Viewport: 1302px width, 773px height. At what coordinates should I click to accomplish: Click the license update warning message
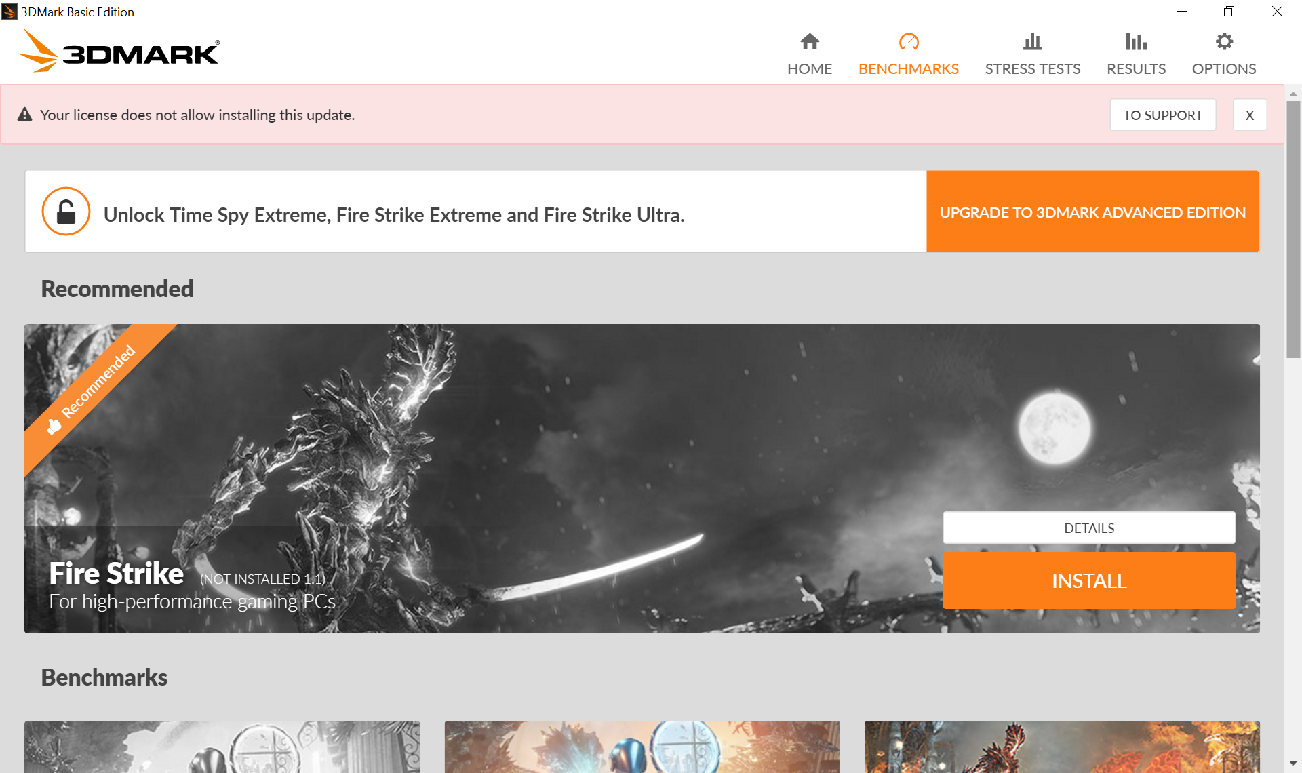(x=197, y=115)
